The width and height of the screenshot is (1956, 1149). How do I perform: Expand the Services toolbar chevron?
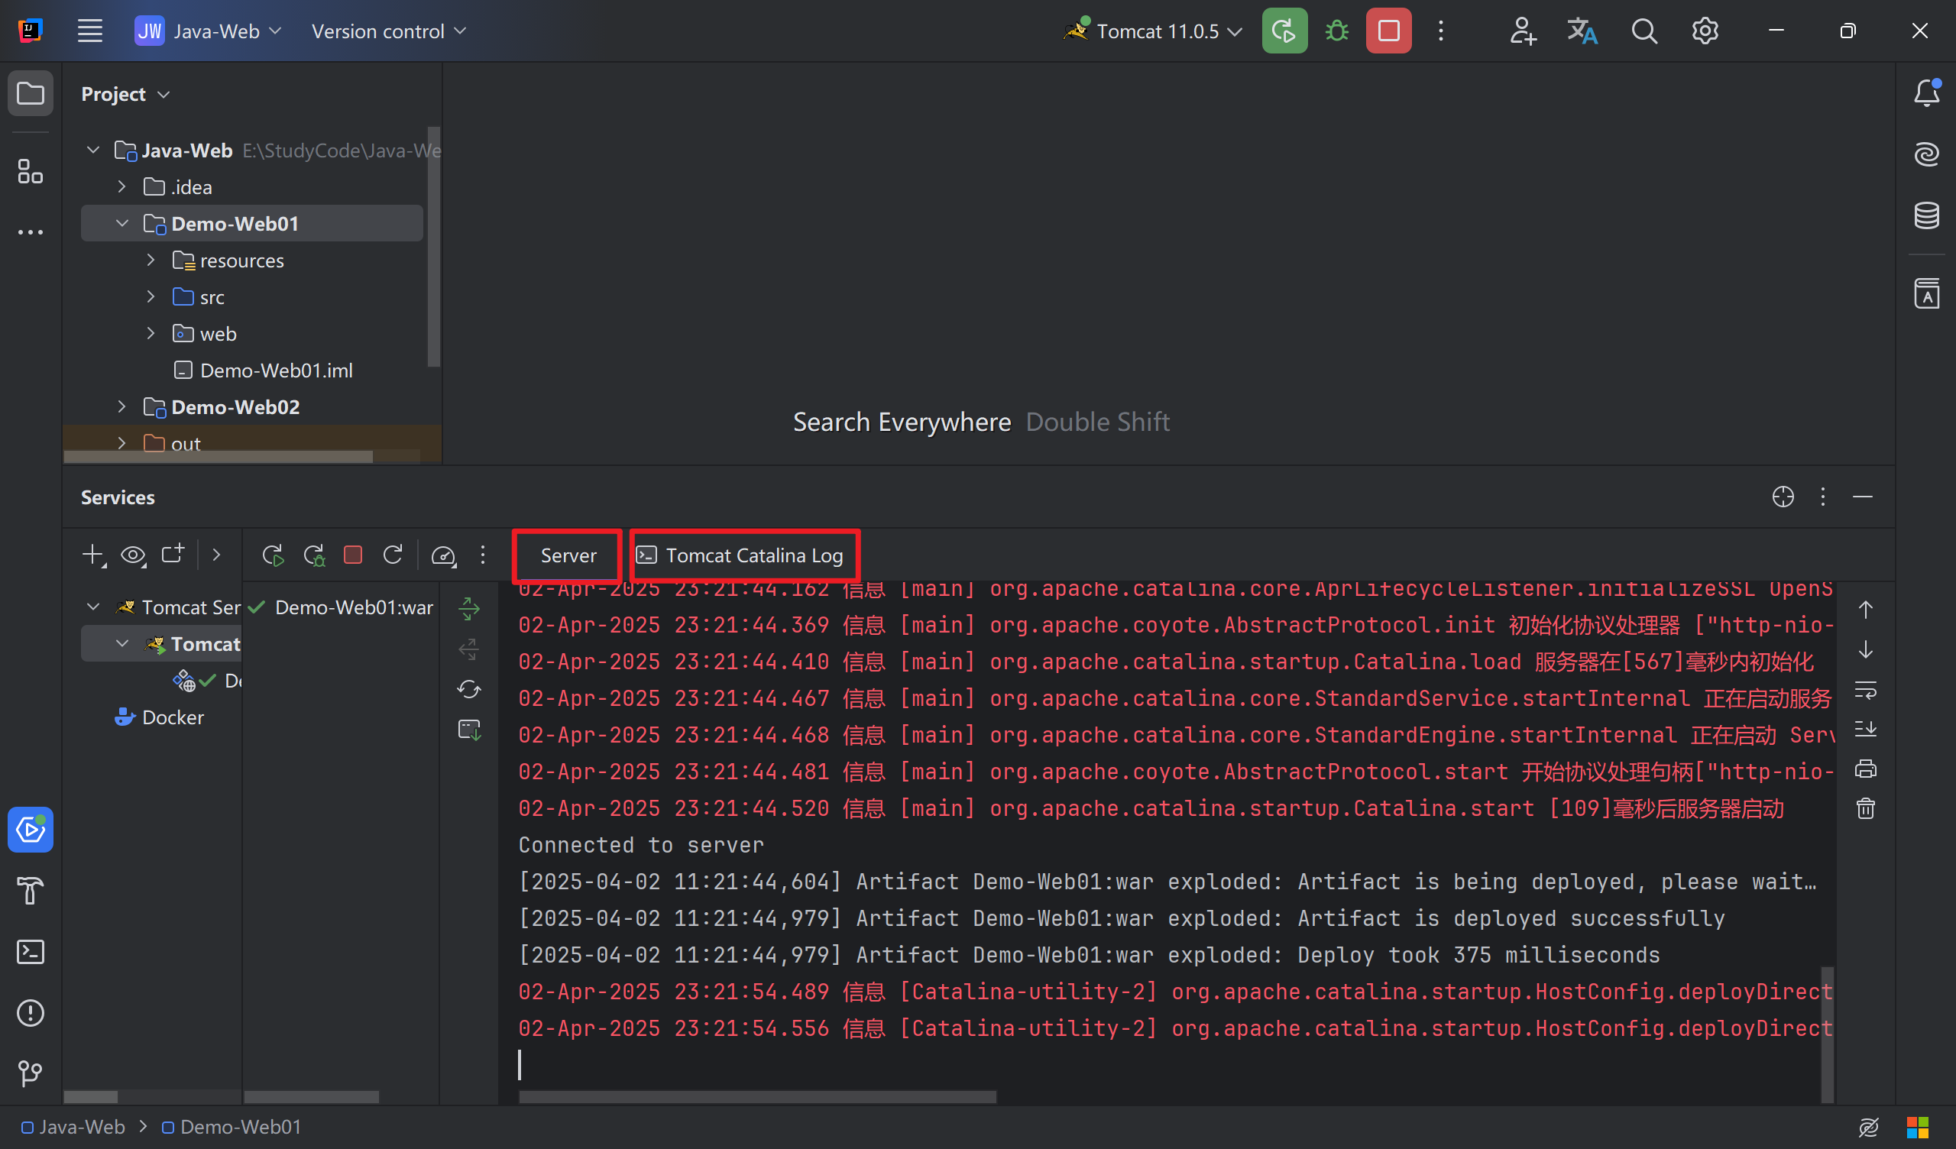pyautogui.click(x=216, y=555)
